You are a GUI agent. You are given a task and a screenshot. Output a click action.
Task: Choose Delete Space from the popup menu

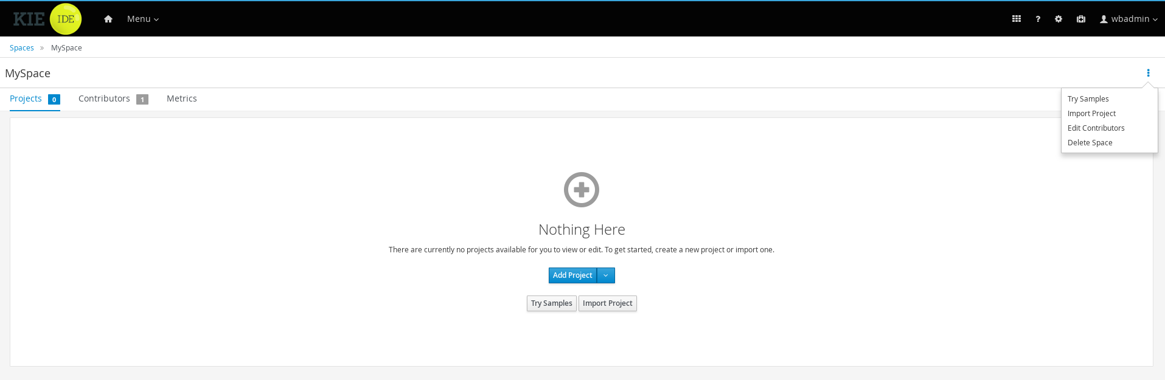tap(1090, 143)
